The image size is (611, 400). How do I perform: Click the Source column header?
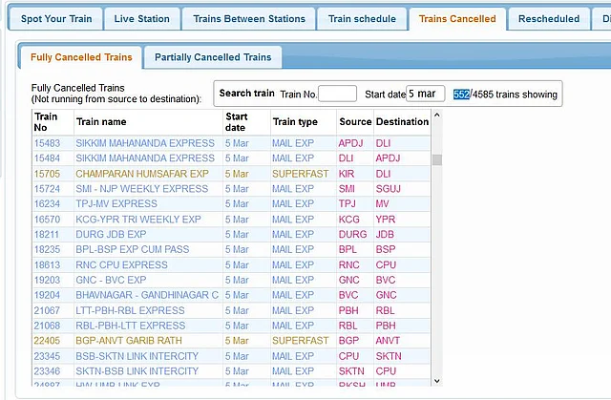(355, 122)
